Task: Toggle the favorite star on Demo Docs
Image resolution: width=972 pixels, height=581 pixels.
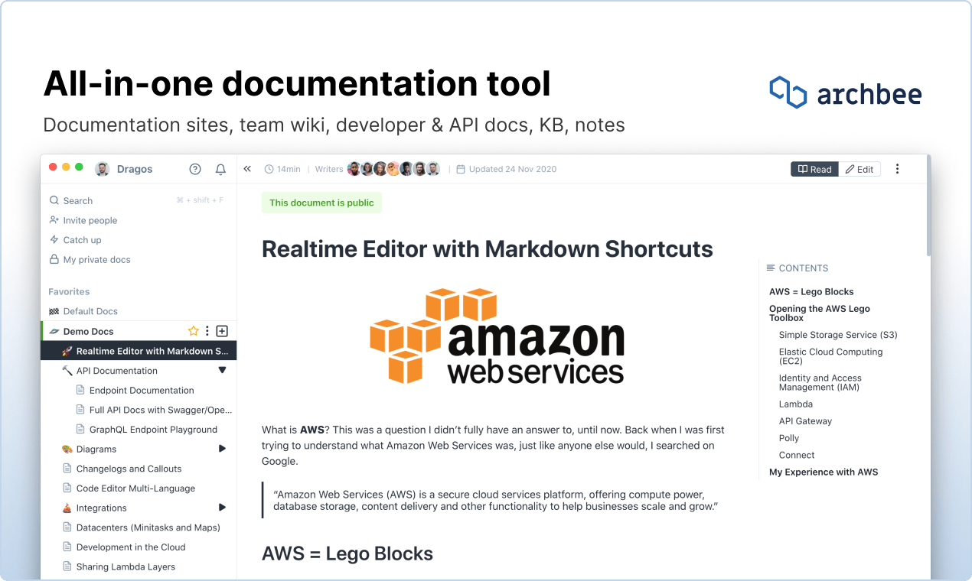Action: 193,331
